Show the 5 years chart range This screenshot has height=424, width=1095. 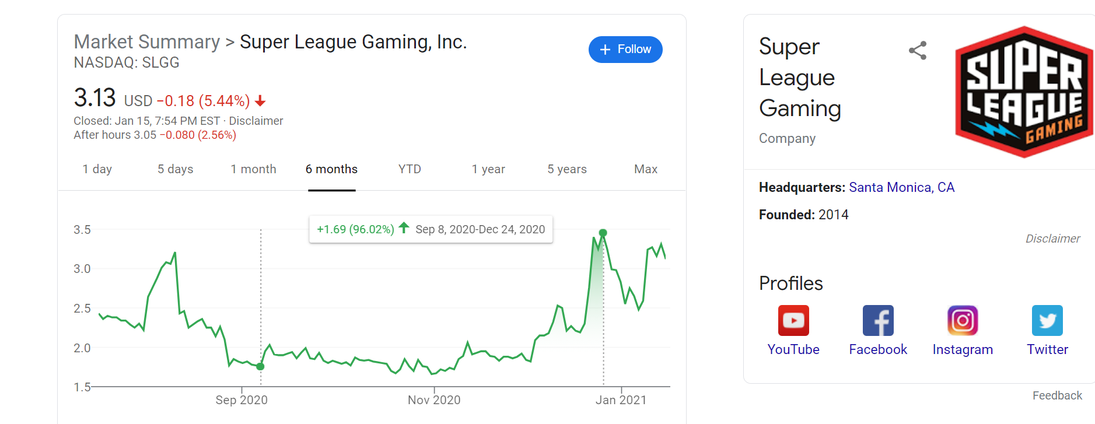click(567, 169)
